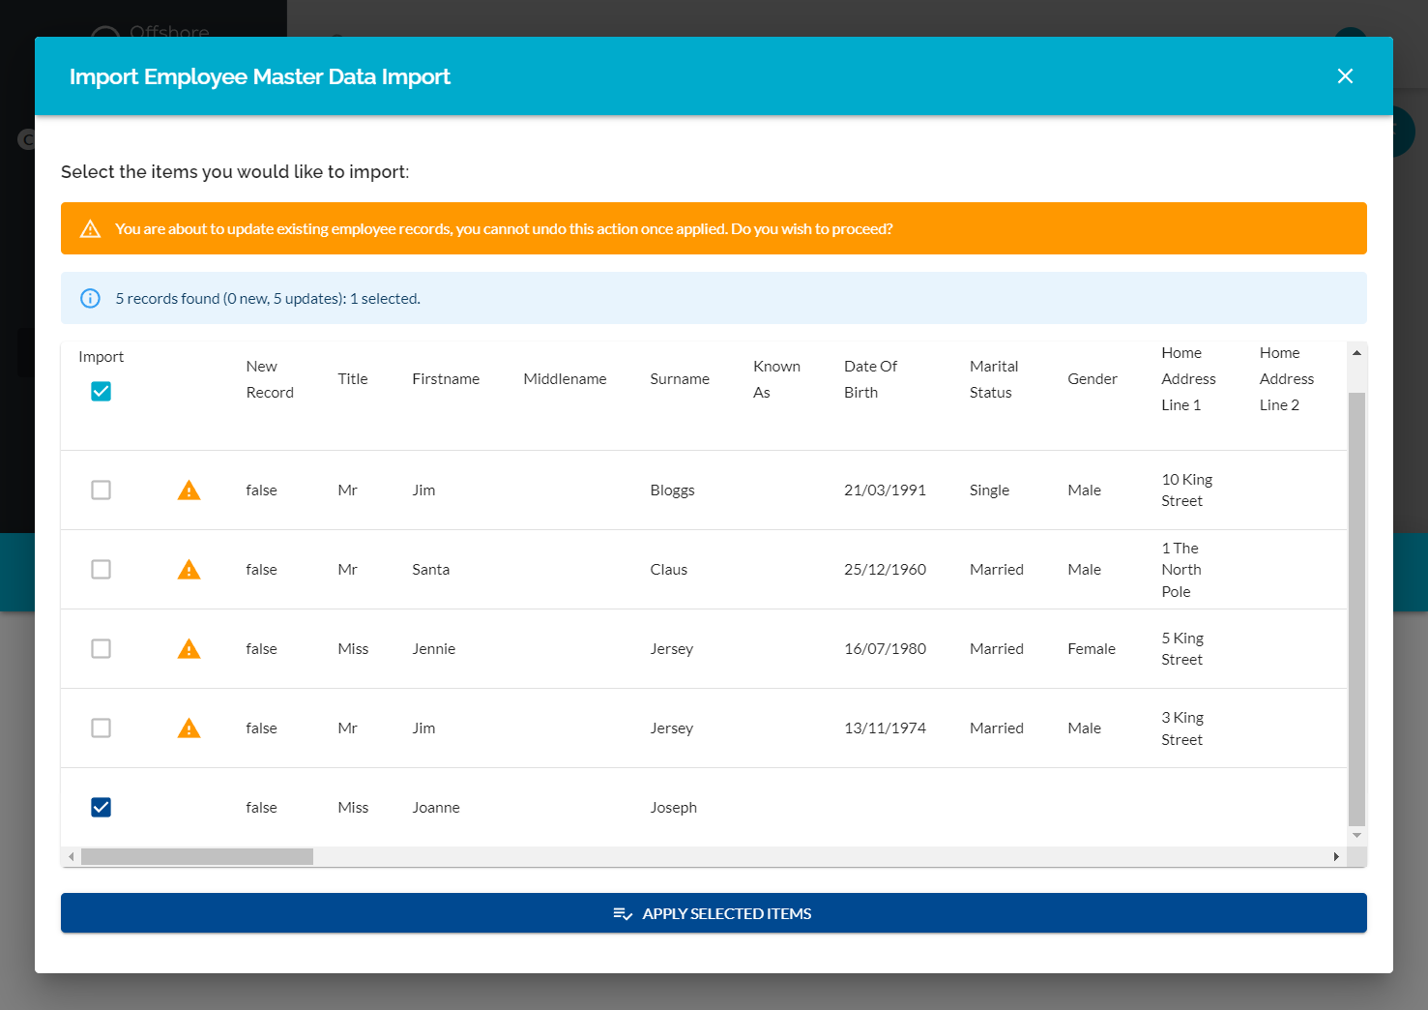Click the table scroll up arrow
The image size is (1428, 1010).
(1356, 353)
